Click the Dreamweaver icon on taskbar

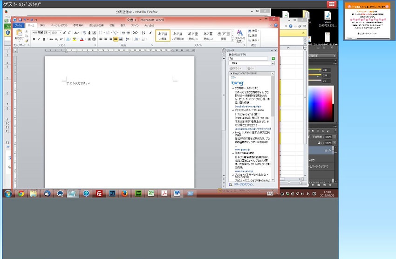[138, 194]
